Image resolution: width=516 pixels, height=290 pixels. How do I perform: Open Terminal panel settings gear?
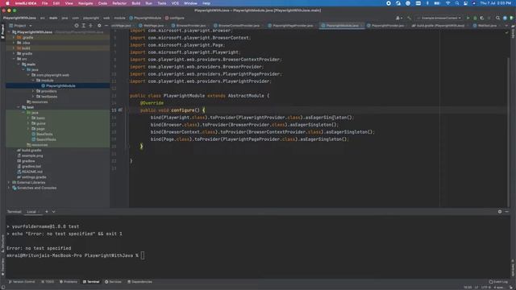click(x=500, y=211)
